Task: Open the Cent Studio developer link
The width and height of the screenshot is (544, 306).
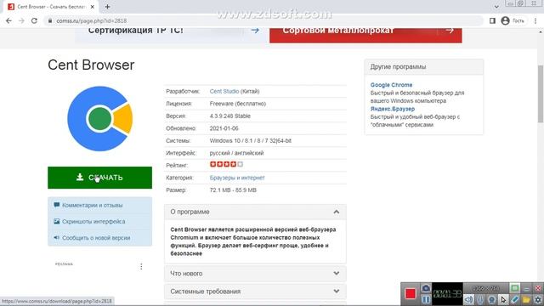Action: tap(224, 91)
